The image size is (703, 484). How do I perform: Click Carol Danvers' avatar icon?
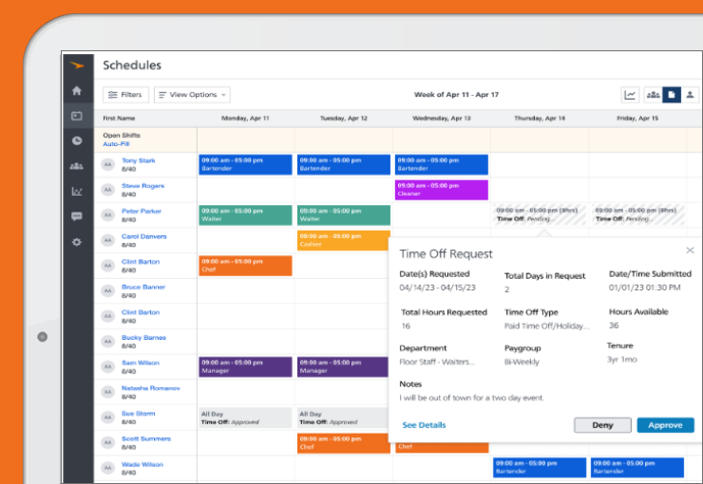107,240
